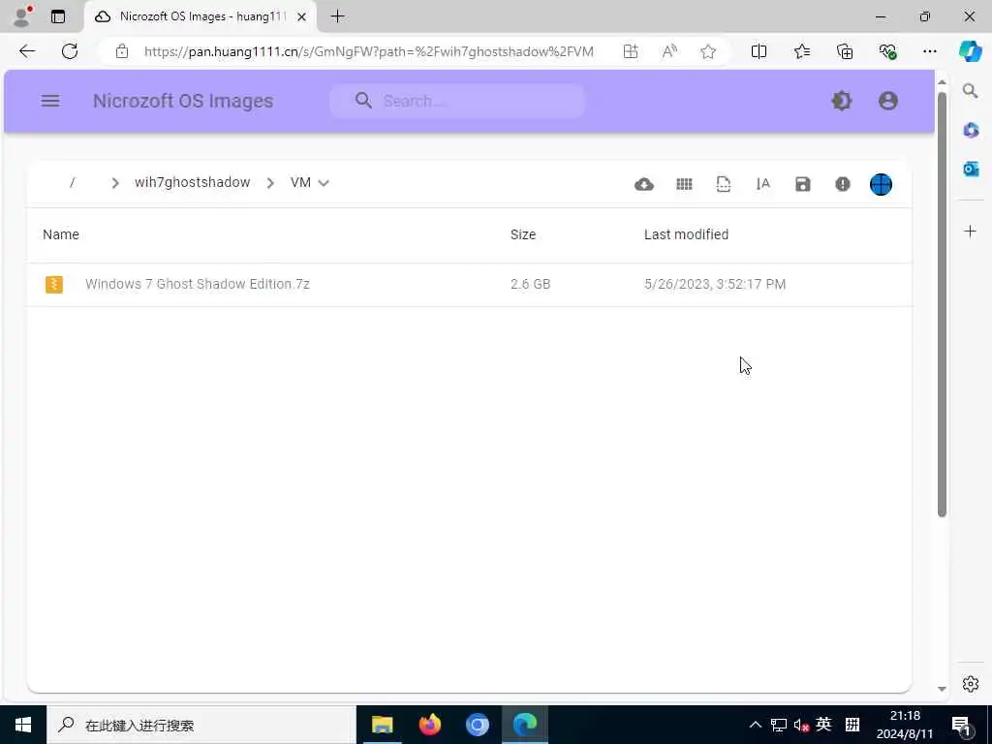
Task: Open File Explorer from taskbar
Action: [x=382, y=725]
